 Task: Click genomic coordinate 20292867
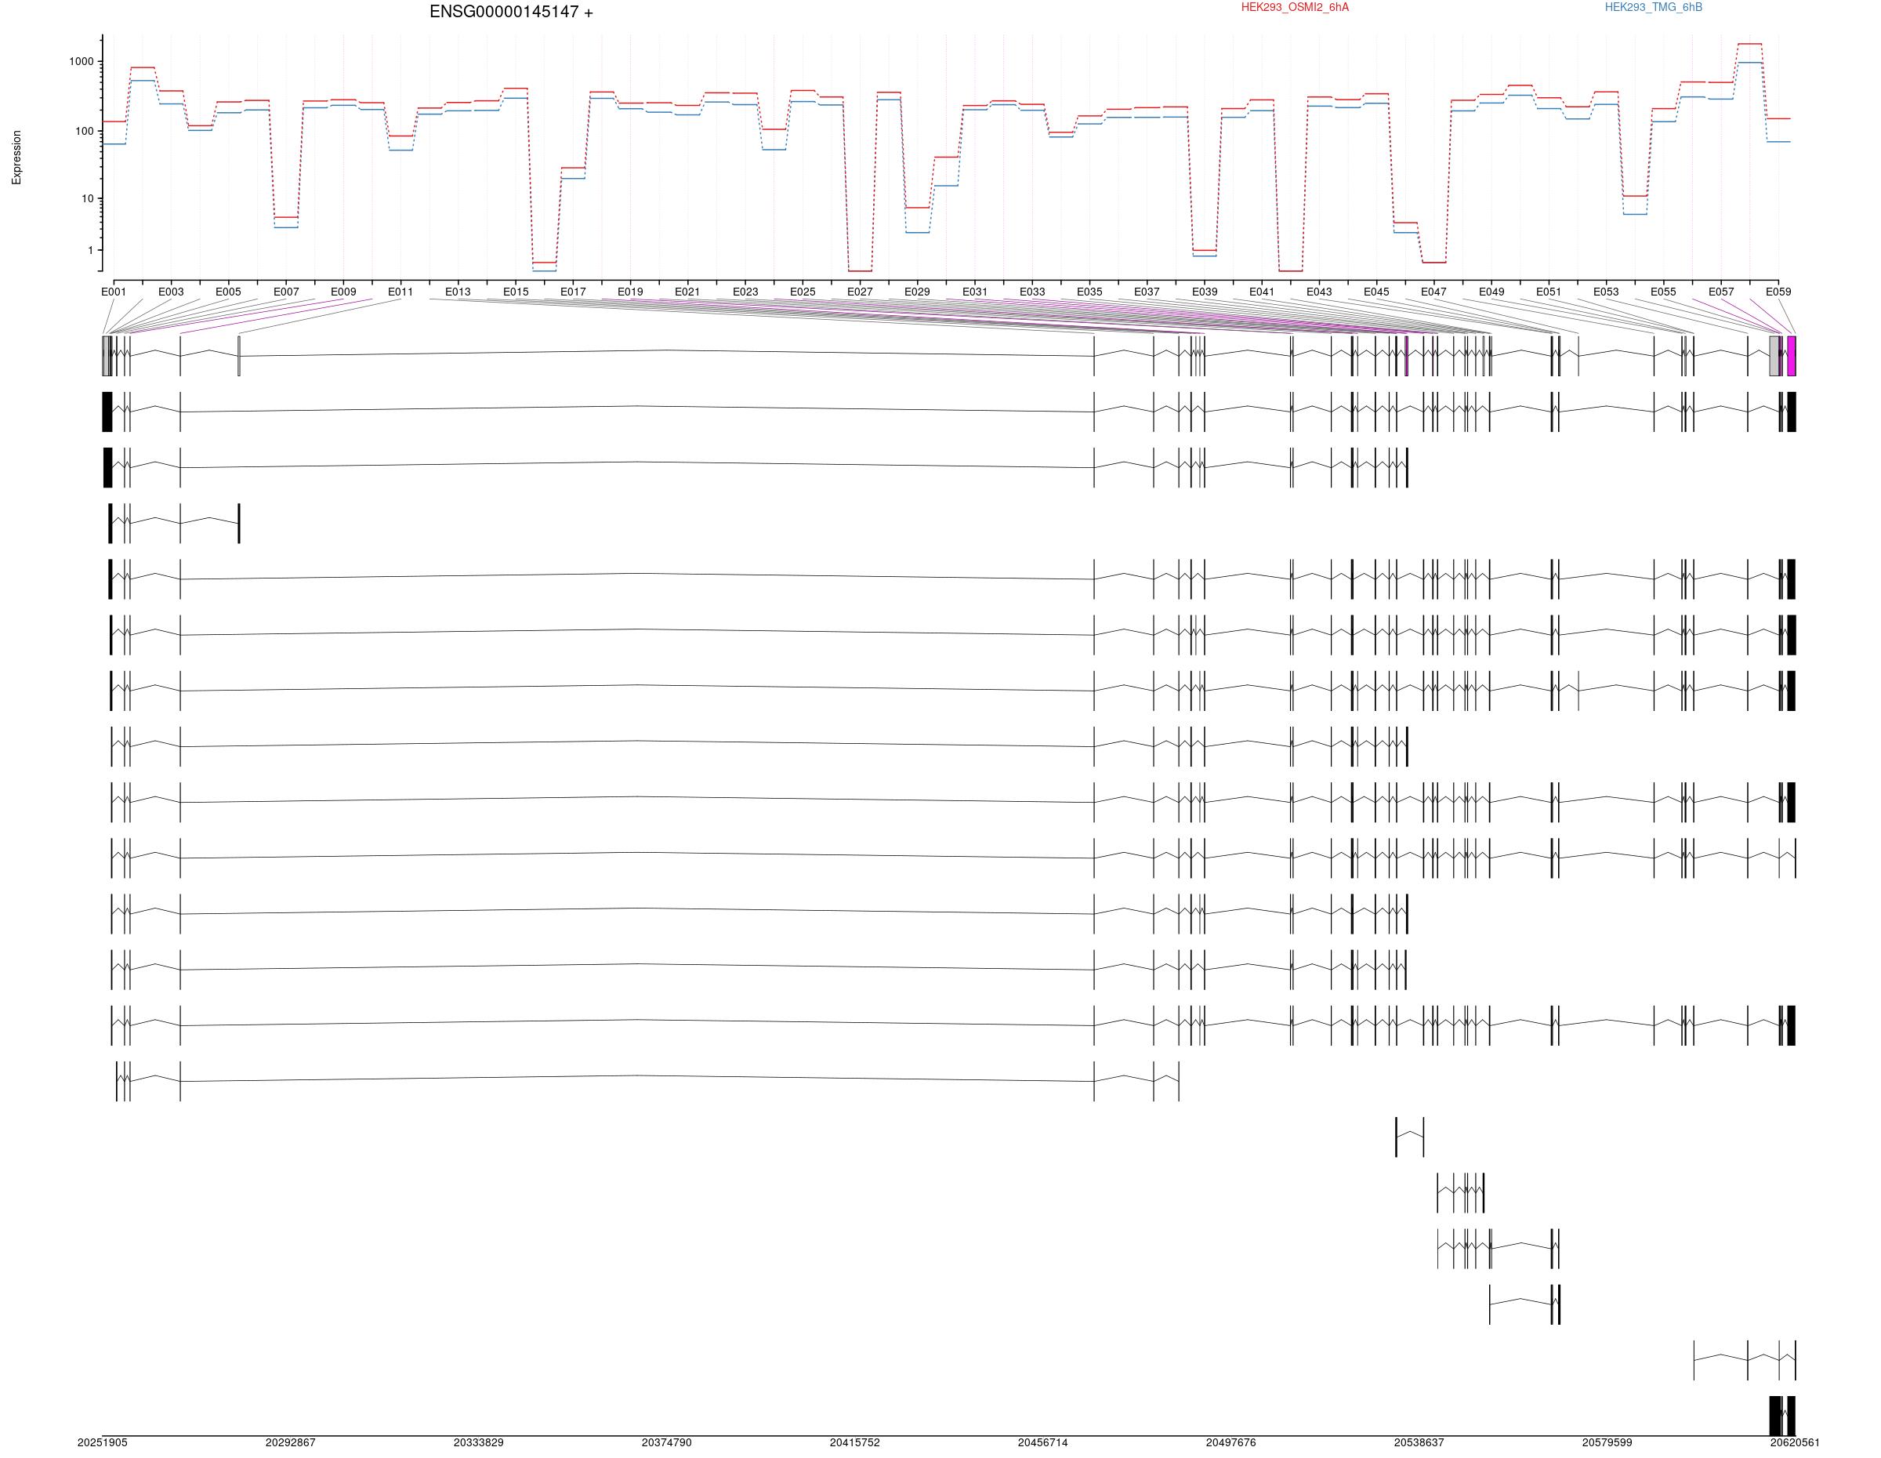coord(290,1442)
